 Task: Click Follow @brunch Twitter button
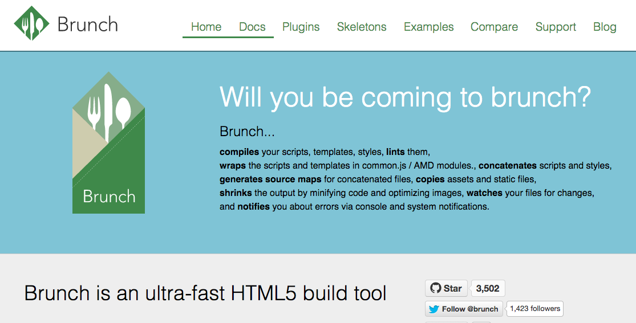pyautogui.click(x=464, y=309)
